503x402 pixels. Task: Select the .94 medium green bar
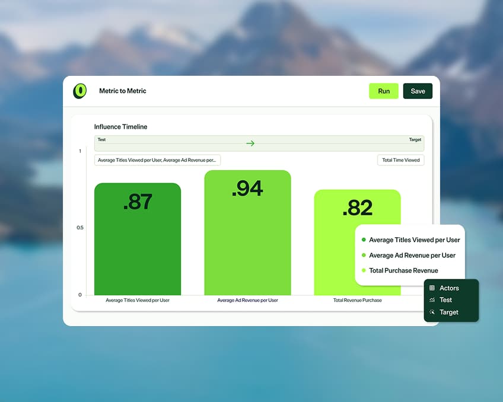(x=248, y=233)
